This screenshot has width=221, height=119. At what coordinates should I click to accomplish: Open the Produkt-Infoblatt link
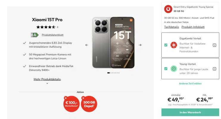(x=193, y=27)
